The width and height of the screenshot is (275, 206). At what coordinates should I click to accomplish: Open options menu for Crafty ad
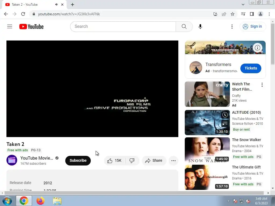(x=262, y=85)
